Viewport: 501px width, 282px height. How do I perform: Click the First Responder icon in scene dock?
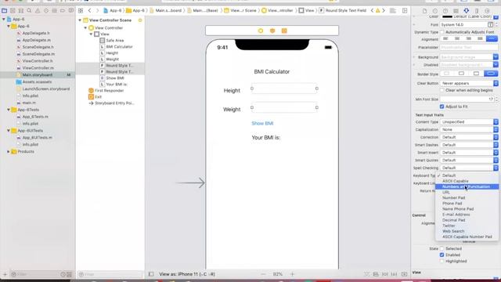272,31
